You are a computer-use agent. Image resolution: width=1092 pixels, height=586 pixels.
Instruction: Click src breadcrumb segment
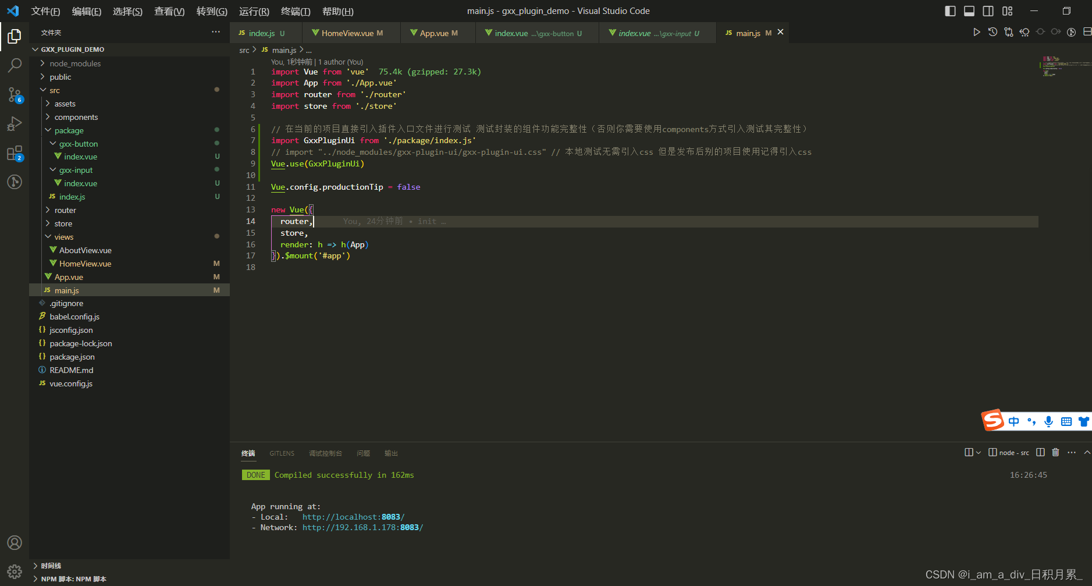244,50
